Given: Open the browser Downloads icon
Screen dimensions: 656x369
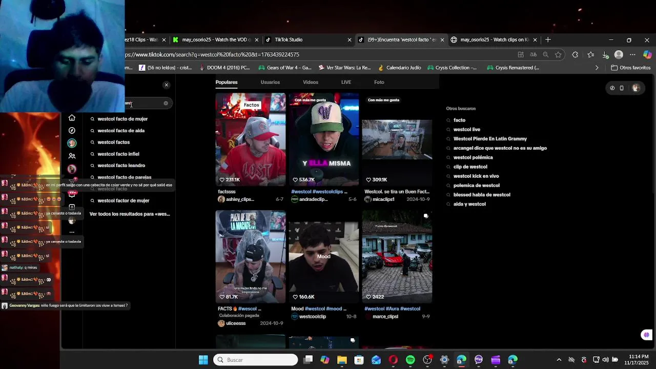Looking at the screenshot, I should pos(605,55).
